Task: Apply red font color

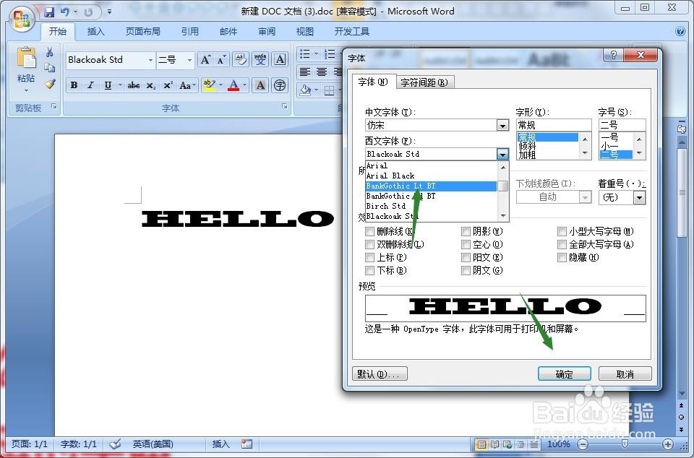Action: pyautogui.click(x=234, y=85)
